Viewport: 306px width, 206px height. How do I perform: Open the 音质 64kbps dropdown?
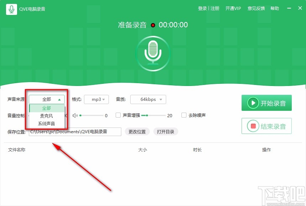[148, 99]
